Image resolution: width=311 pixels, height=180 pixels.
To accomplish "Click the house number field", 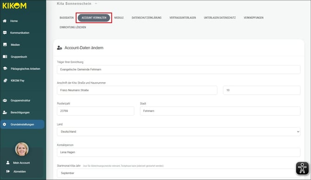I will [262, 90].
